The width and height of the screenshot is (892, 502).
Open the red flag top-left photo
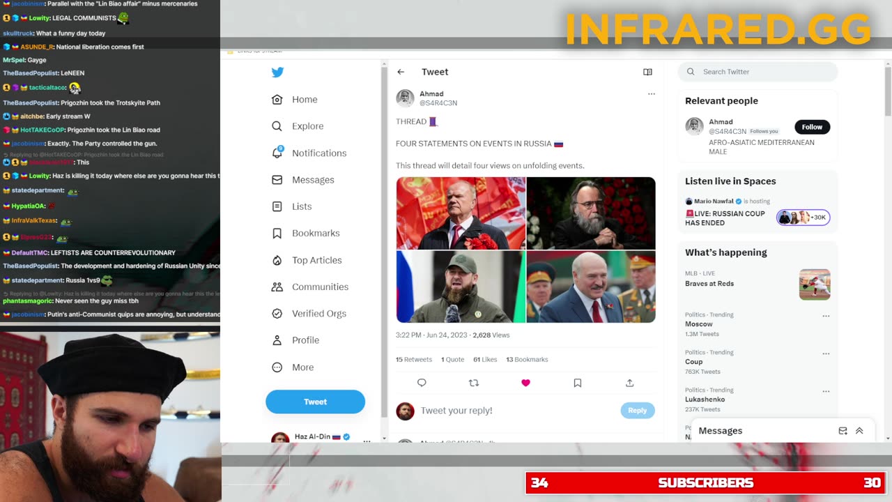click(461, 213)
